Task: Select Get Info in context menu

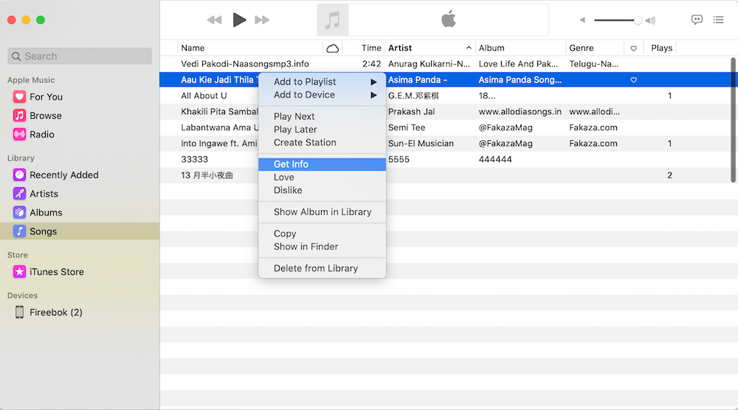Action: [x=322, y=164]
